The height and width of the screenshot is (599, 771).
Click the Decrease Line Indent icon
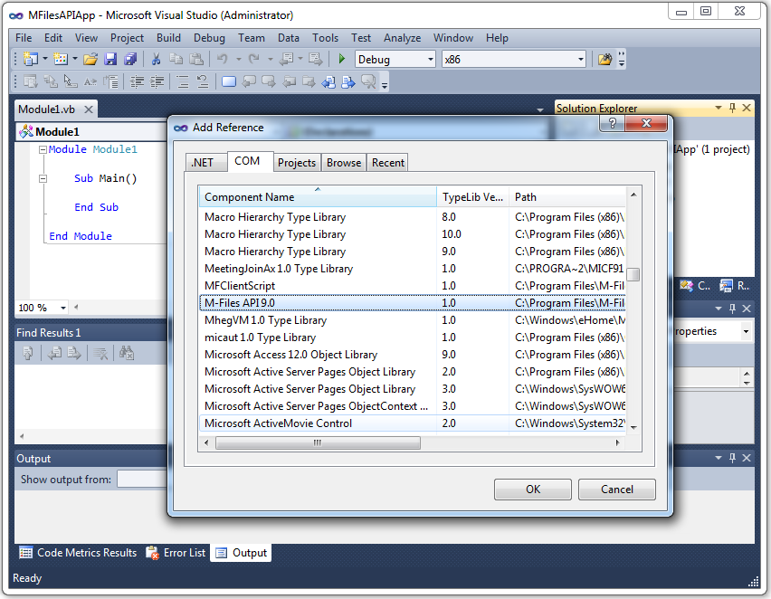pyautogui.click(x=137, y=81)
